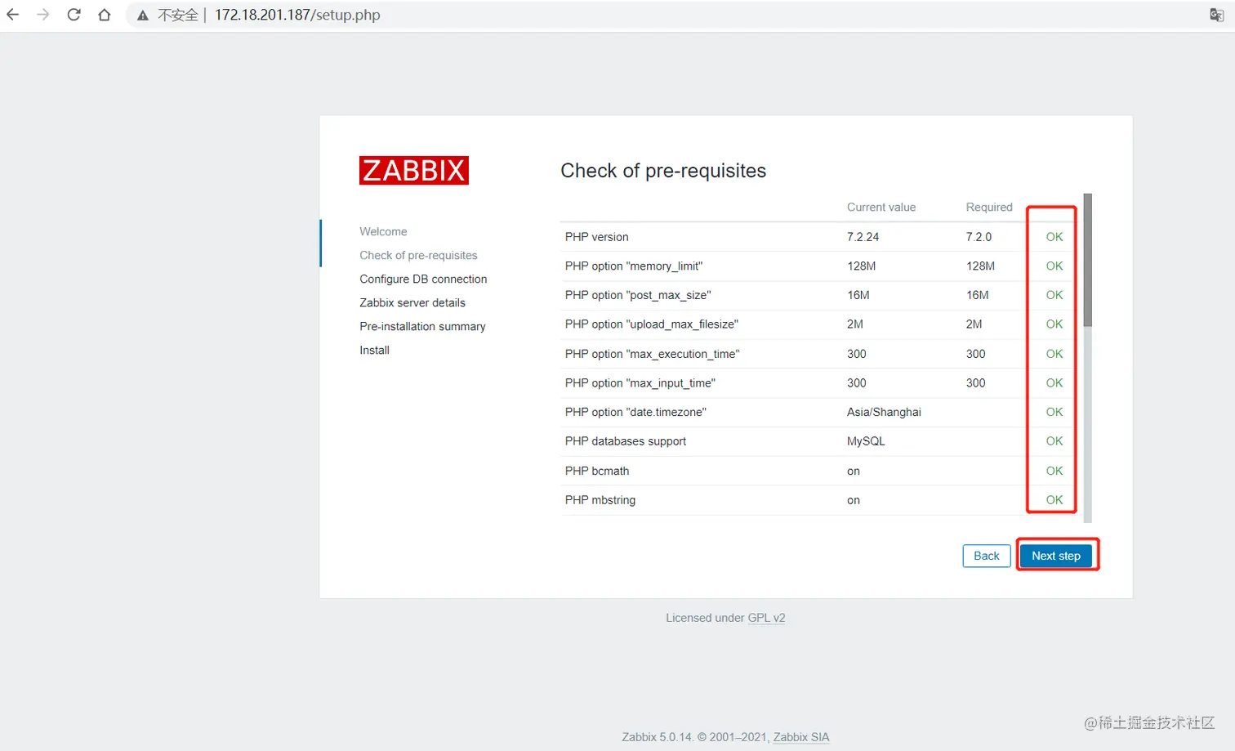This screenshot has width=1235, height=751.
Task: Select the Check of pre-requisites step
Action: [x=418, y=255]
